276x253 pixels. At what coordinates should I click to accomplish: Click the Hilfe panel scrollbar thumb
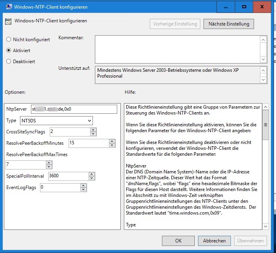(x=266, y=125)
